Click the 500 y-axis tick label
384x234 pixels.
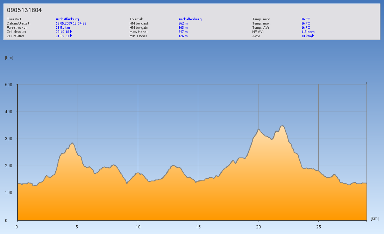[x=9, y=84]
